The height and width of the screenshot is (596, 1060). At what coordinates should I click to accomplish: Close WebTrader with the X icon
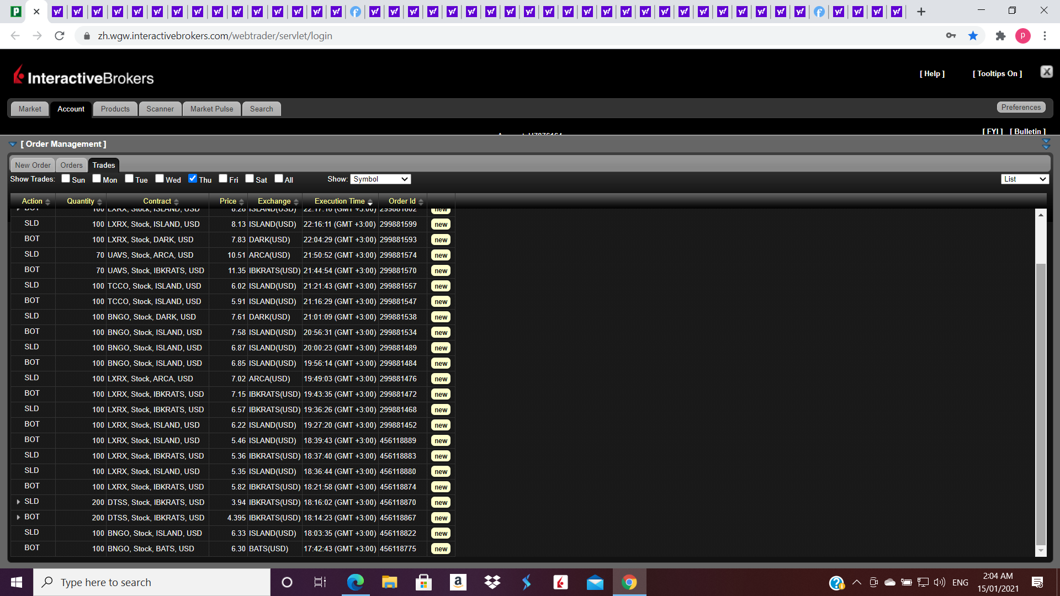click(1046, 72)
